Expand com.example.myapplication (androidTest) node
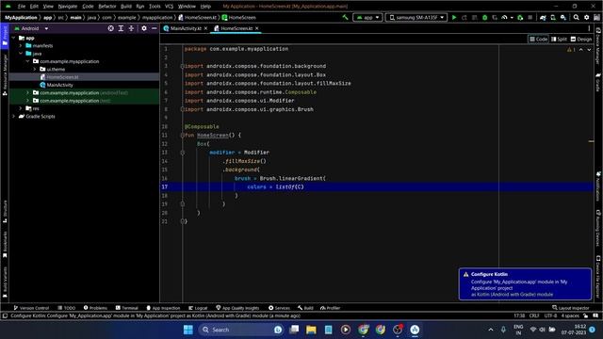Viewport: 603px width, 339px height. (27, 92)
